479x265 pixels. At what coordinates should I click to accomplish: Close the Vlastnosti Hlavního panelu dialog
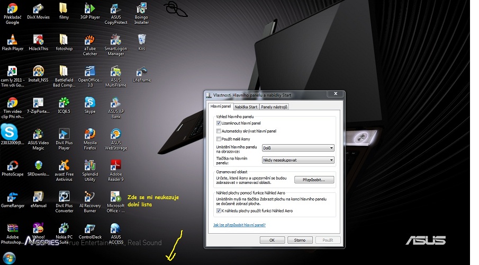pyautogui.click(x=336, y=94)
